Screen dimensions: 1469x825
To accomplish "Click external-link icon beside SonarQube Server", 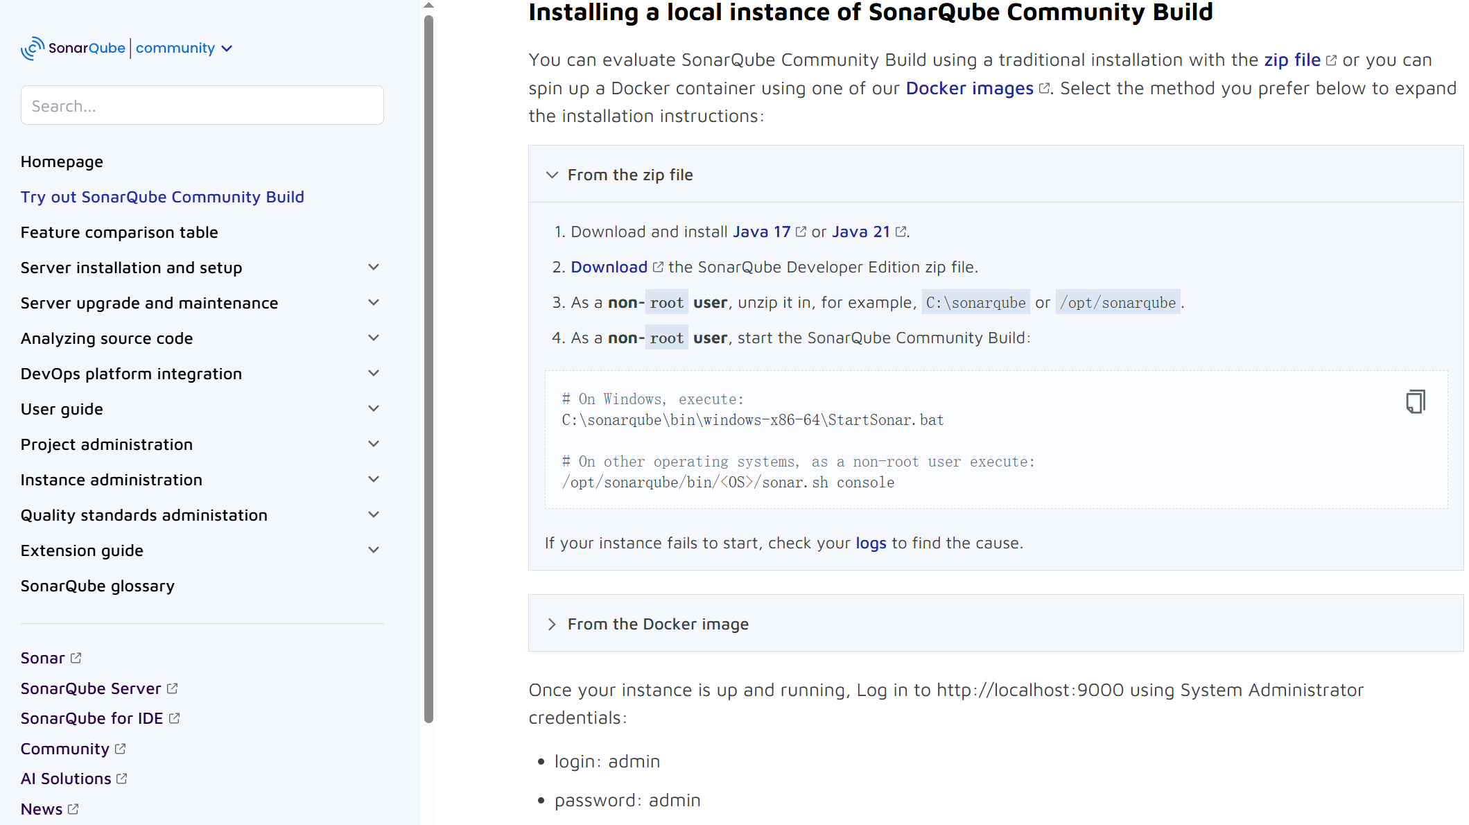I will [x=172, y=688].
